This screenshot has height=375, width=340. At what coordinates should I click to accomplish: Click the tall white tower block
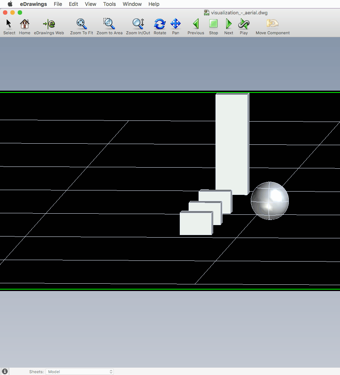click(x=232, y=144)
